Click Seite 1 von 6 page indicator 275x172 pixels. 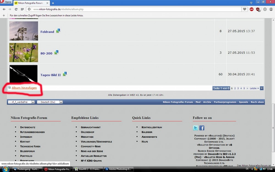click(x=221, y=88)
